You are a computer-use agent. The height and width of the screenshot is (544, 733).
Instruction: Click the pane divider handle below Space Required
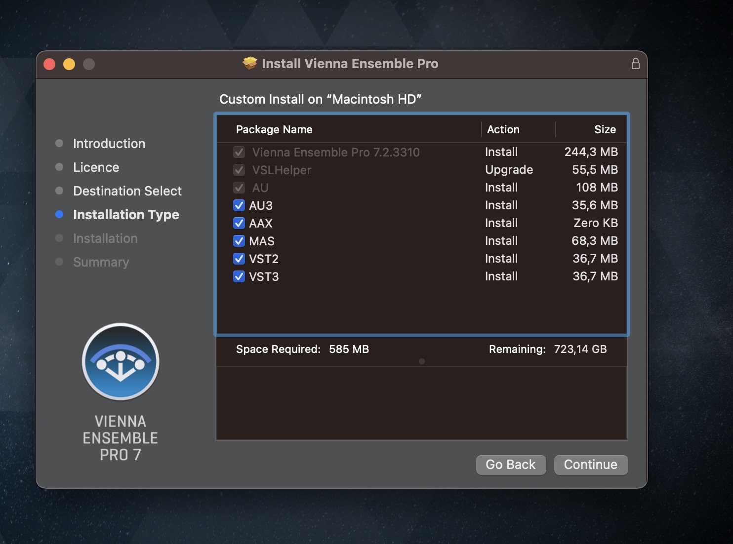(x=422, y=361)
